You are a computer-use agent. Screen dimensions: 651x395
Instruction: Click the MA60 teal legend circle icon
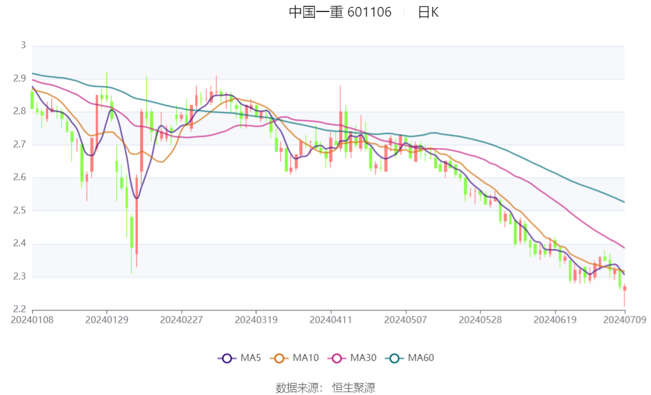point(394,358)
